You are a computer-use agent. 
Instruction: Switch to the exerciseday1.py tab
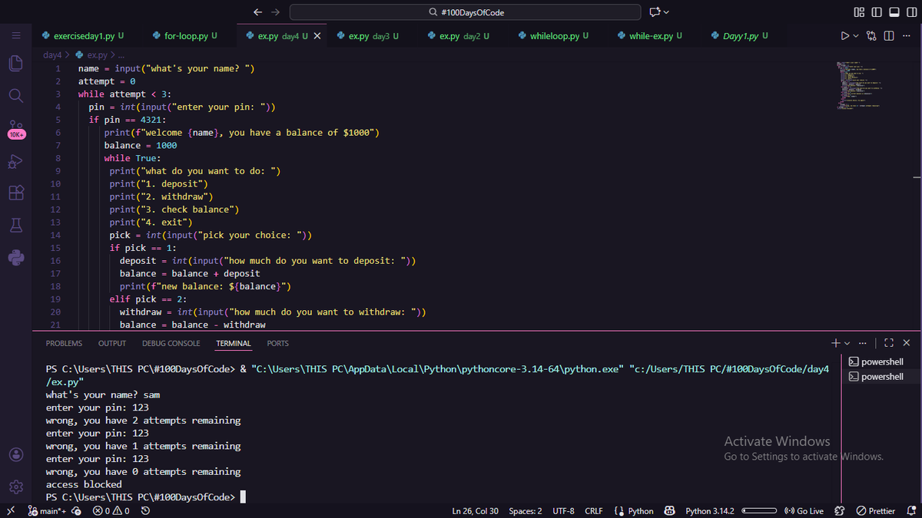(x=84, y=35)
